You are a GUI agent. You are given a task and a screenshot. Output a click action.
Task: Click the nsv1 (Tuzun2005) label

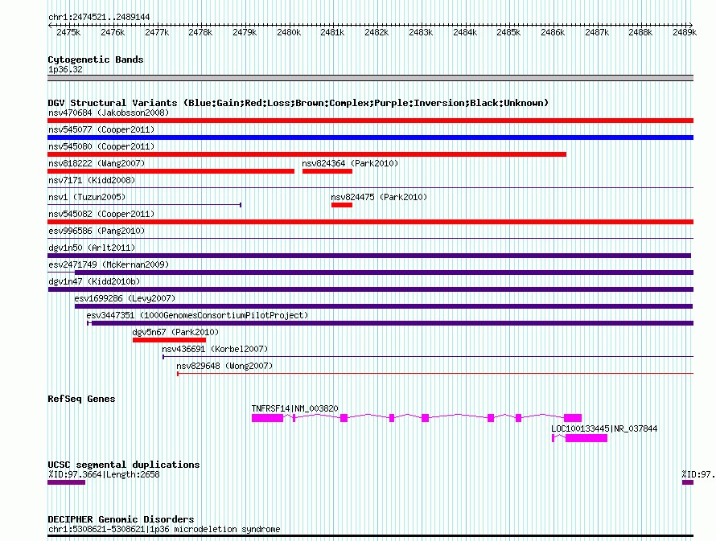87,197
